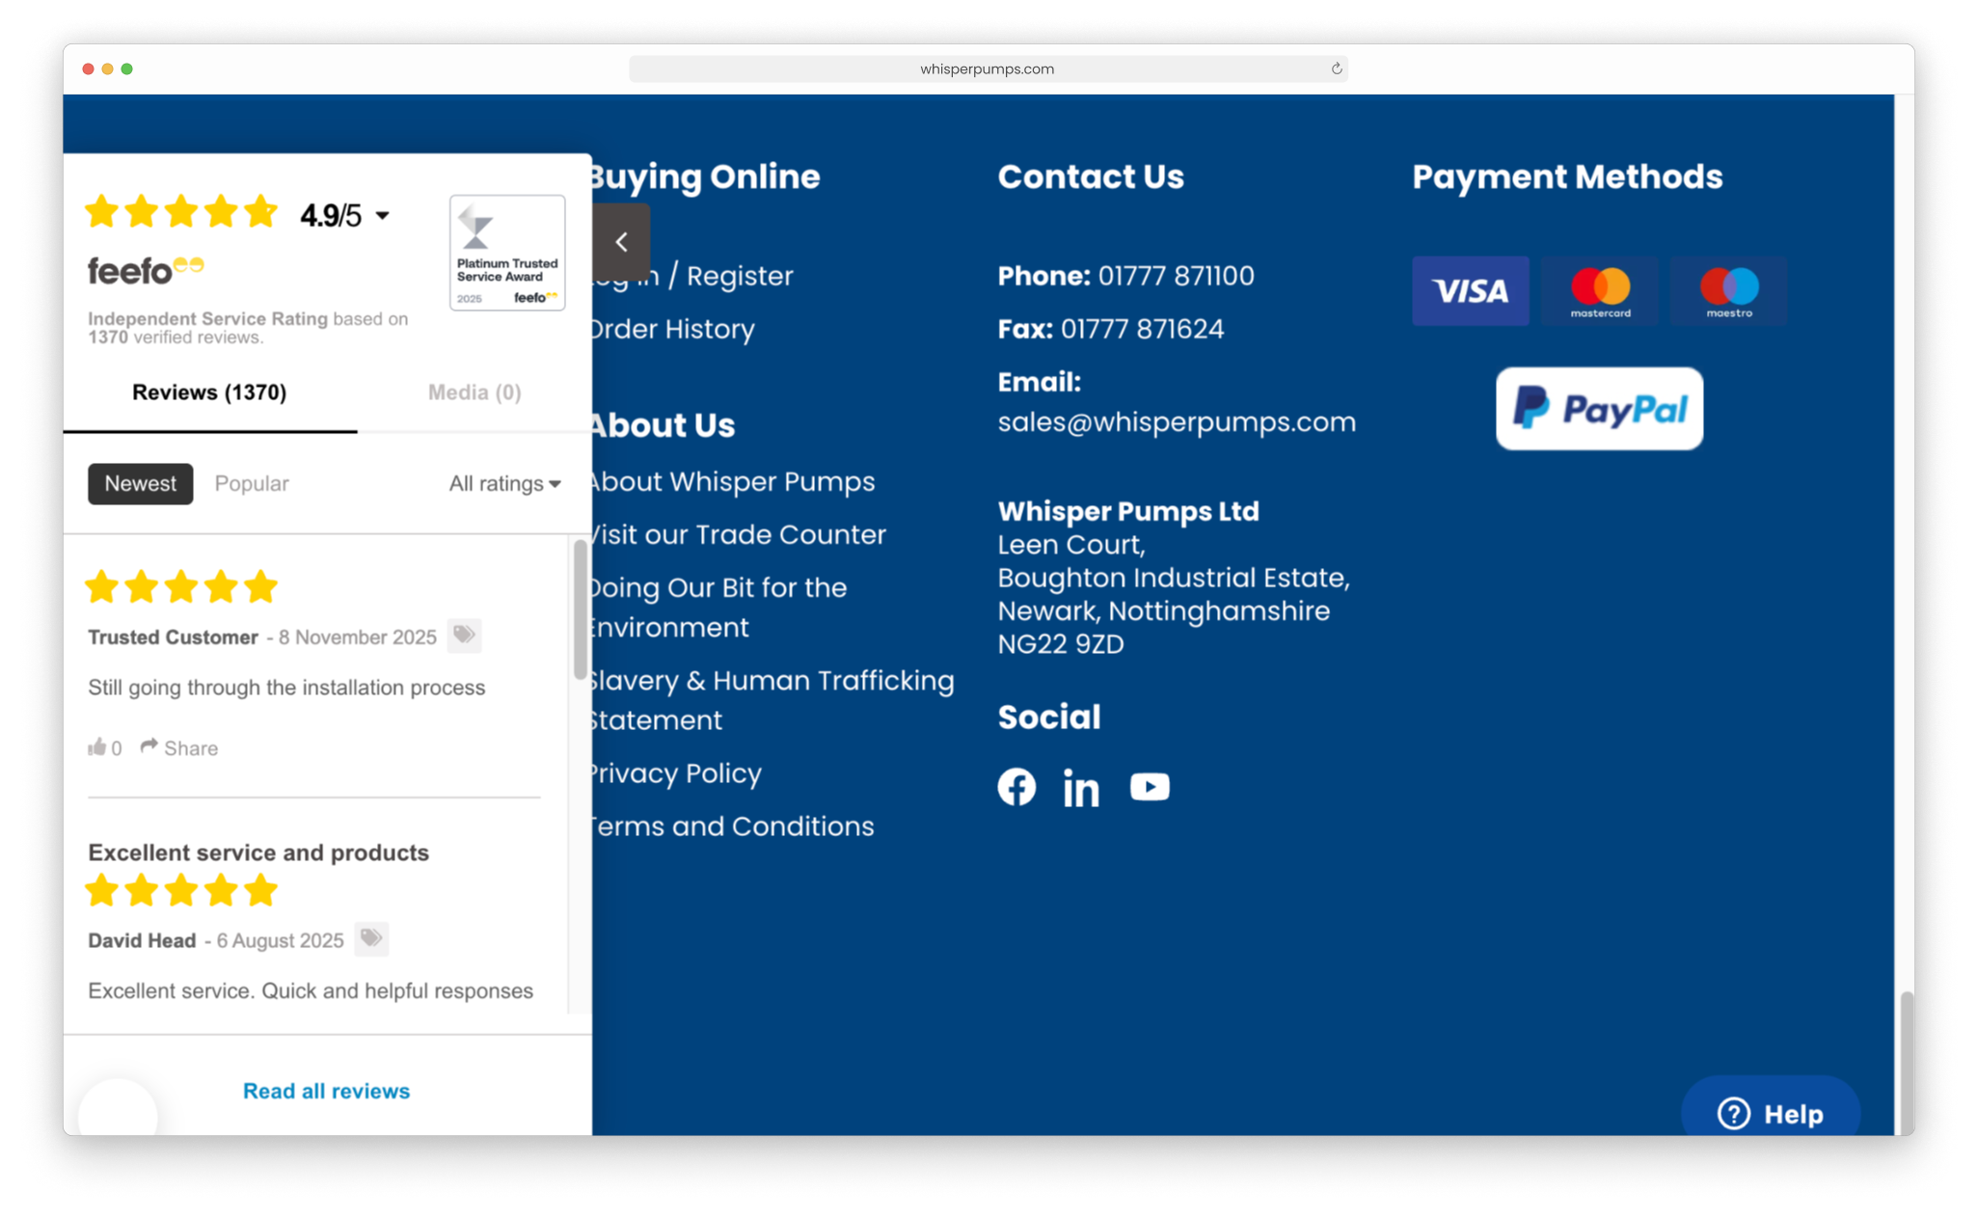Viewport: 1978px width, 1218px height.
Task: Collapse the reviews panel with the chevron
Action: (621, 242)
